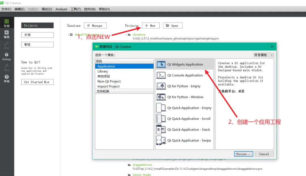Viewport: 306px width, 176px height.
Task: Open the 编辑(E) menu
Action: 20,9
